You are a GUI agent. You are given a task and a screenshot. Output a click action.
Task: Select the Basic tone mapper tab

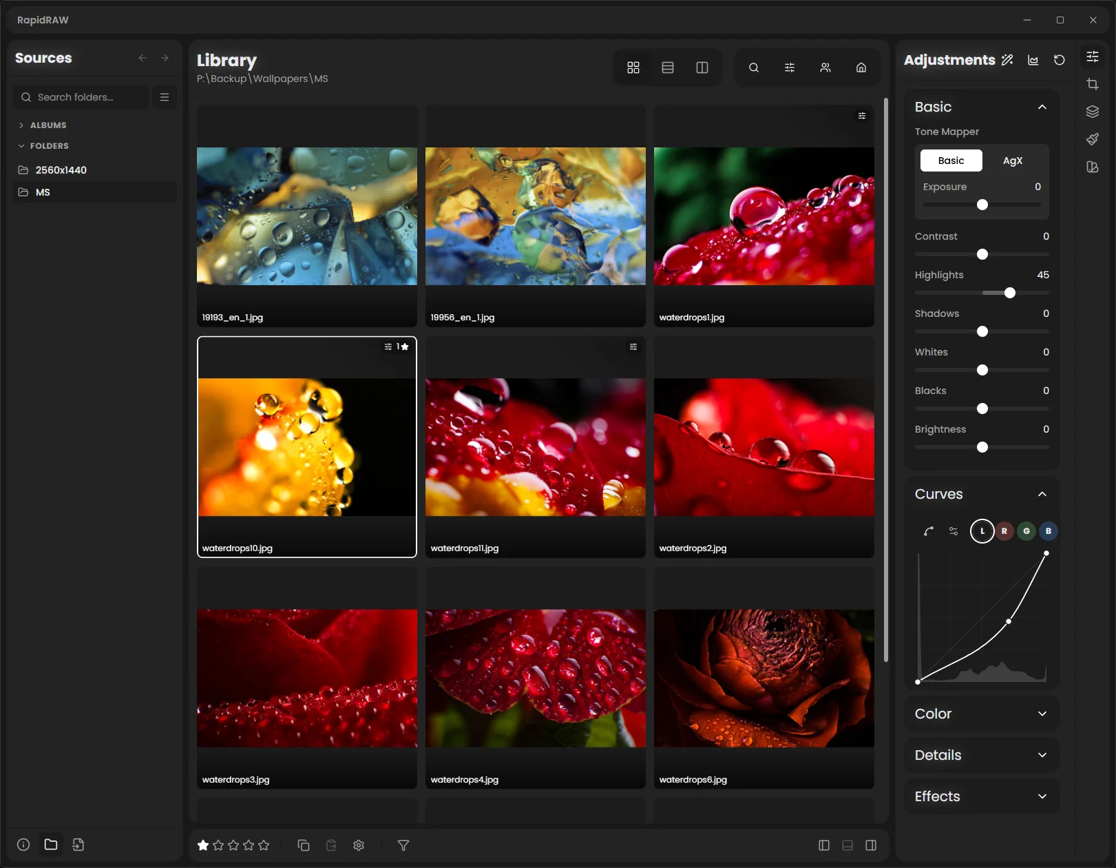click(951, 161)
